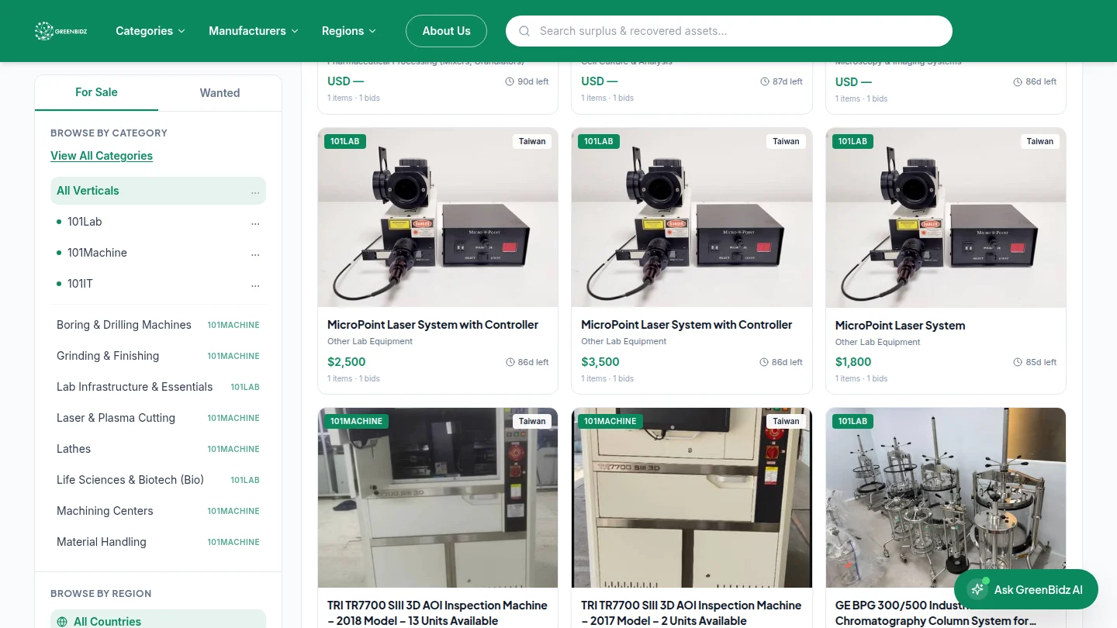The height and width of the screenshot is (628, 1117).
Task: Open the Manufacturers dropdown menu
Action: (254, 31)
